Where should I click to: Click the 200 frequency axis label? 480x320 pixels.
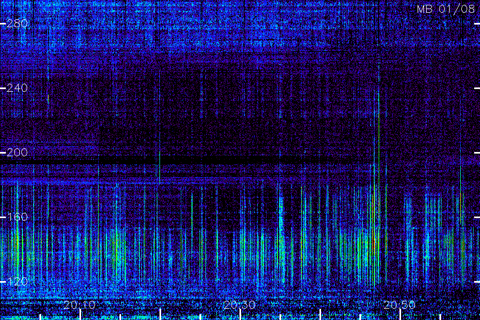pos(17,153)
